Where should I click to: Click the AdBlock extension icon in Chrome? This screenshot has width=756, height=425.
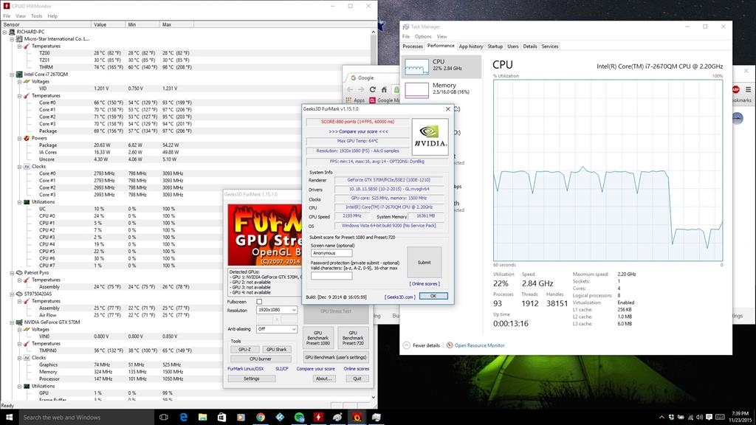point(736,89)
